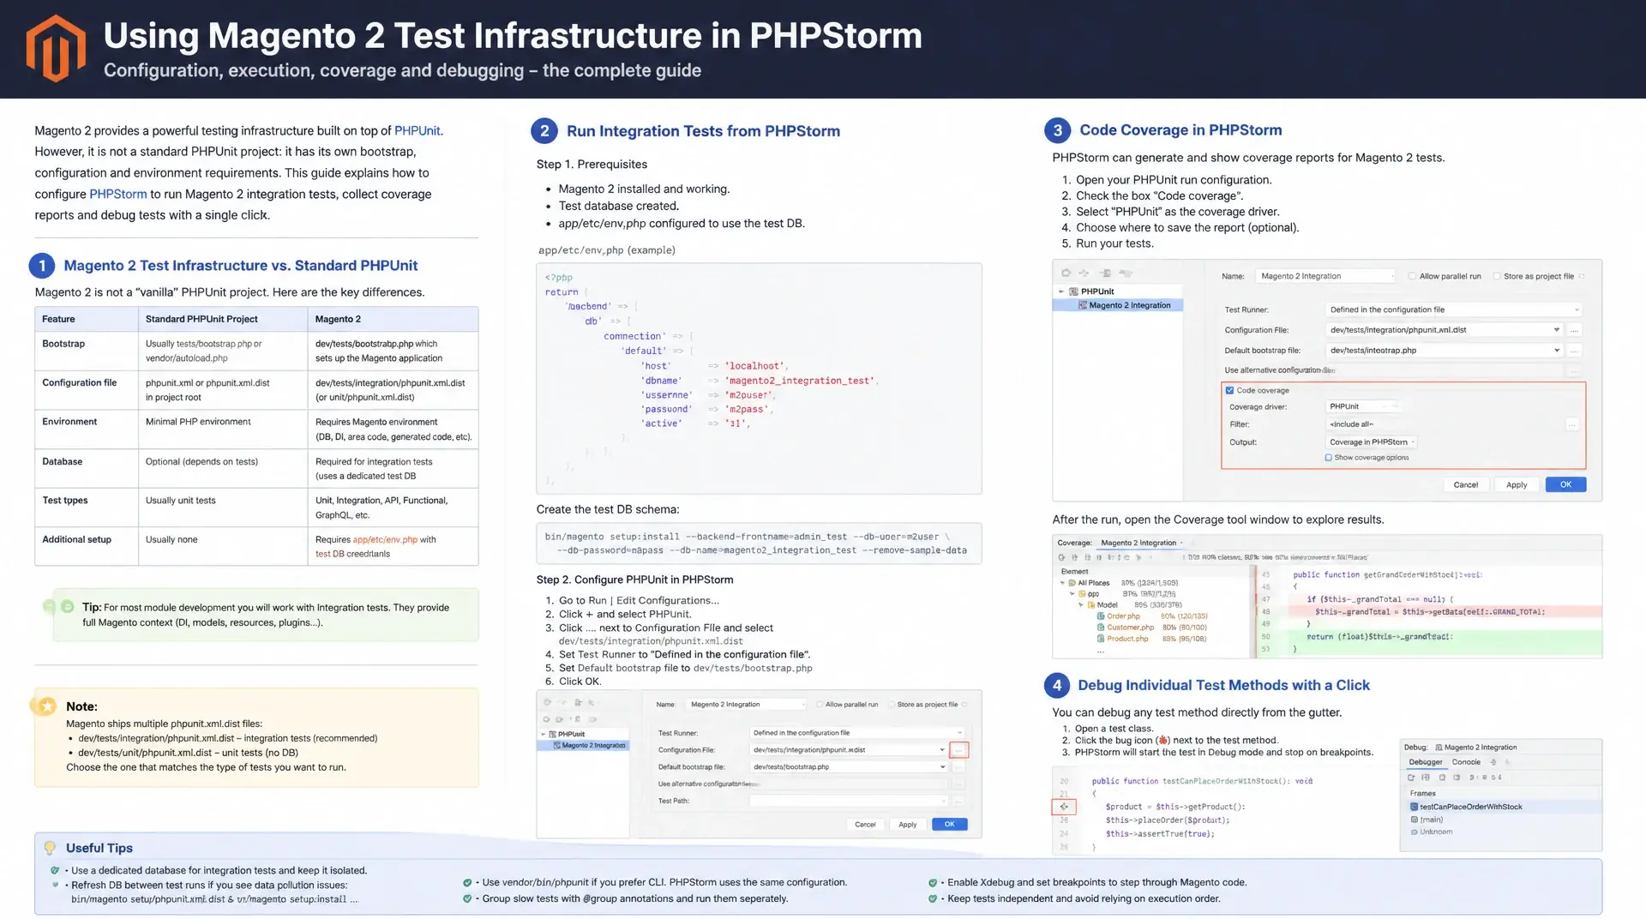The height and width of the screenshot is (919, 1646).
Task: Click the Filter '<include all>' field
Action: coord(1445,424)
